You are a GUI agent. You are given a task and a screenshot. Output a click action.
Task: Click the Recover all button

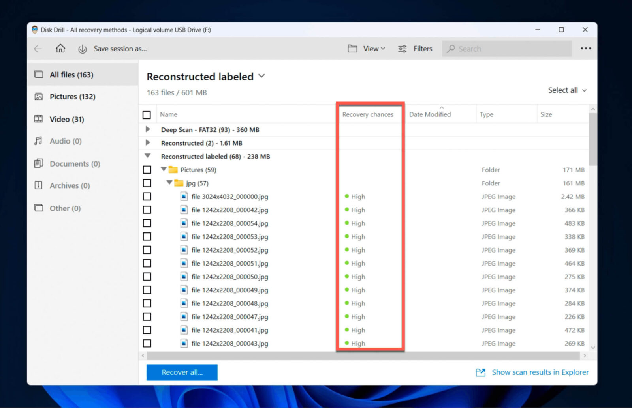point(182,372)
